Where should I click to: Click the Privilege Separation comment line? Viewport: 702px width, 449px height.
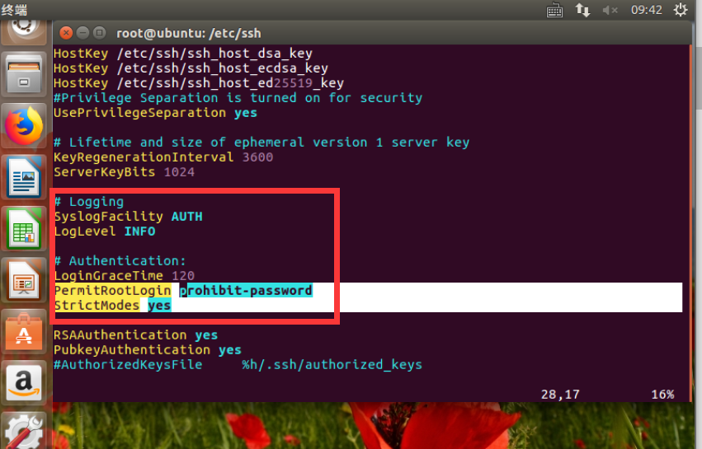[238, 97]
